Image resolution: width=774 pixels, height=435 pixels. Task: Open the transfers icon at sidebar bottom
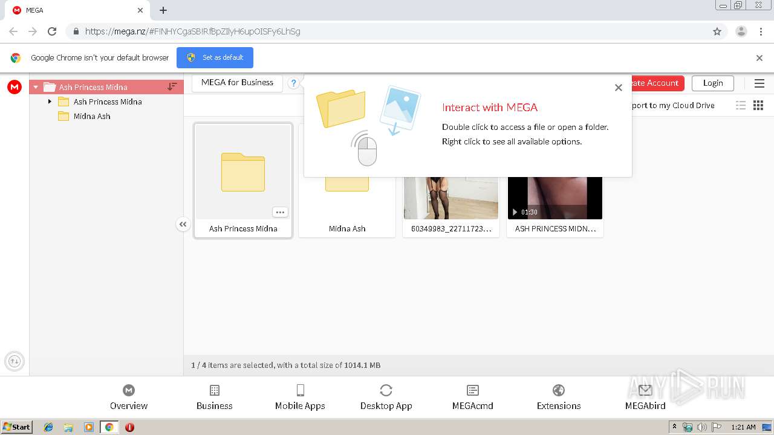point(15,361)
